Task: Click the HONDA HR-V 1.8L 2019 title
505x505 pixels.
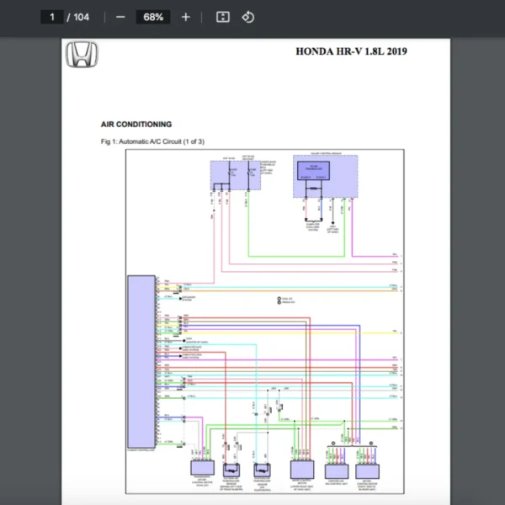Action: pyautogui.click(x=351, y=51)
